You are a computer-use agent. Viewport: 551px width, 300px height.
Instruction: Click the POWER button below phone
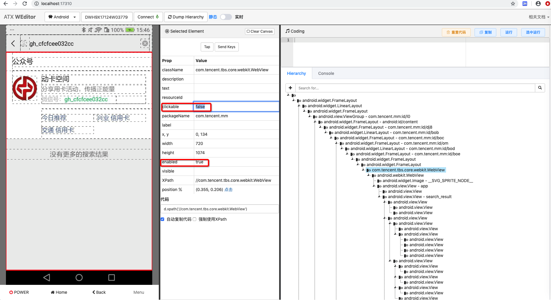click(x=19, y=292)
